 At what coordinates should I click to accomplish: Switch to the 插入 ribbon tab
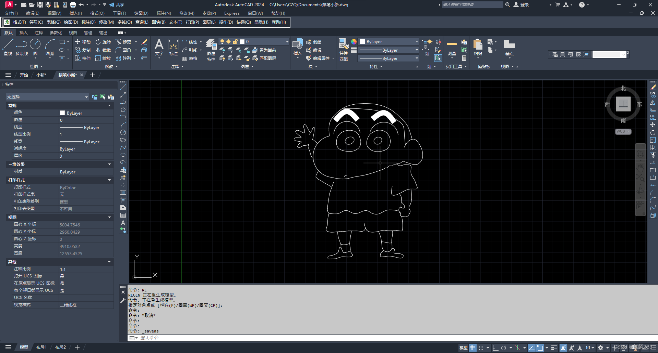point(23,33)
